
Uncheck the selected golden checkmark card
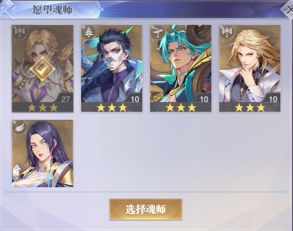[x=42, y=69]
